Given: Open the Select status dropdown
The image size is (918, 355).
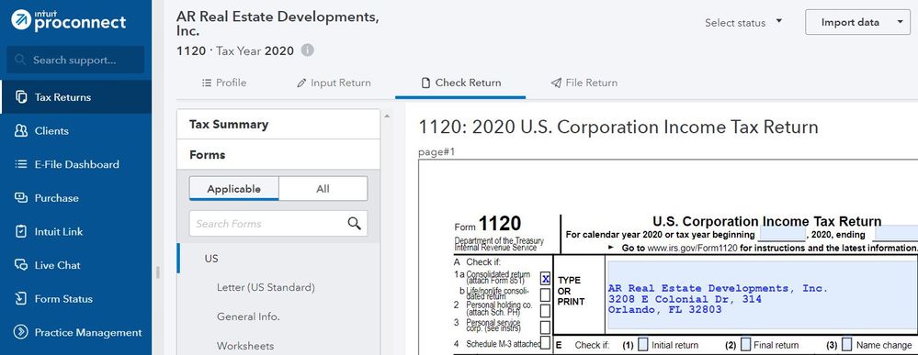Looking at the screenshot, I should click(743, 22).
